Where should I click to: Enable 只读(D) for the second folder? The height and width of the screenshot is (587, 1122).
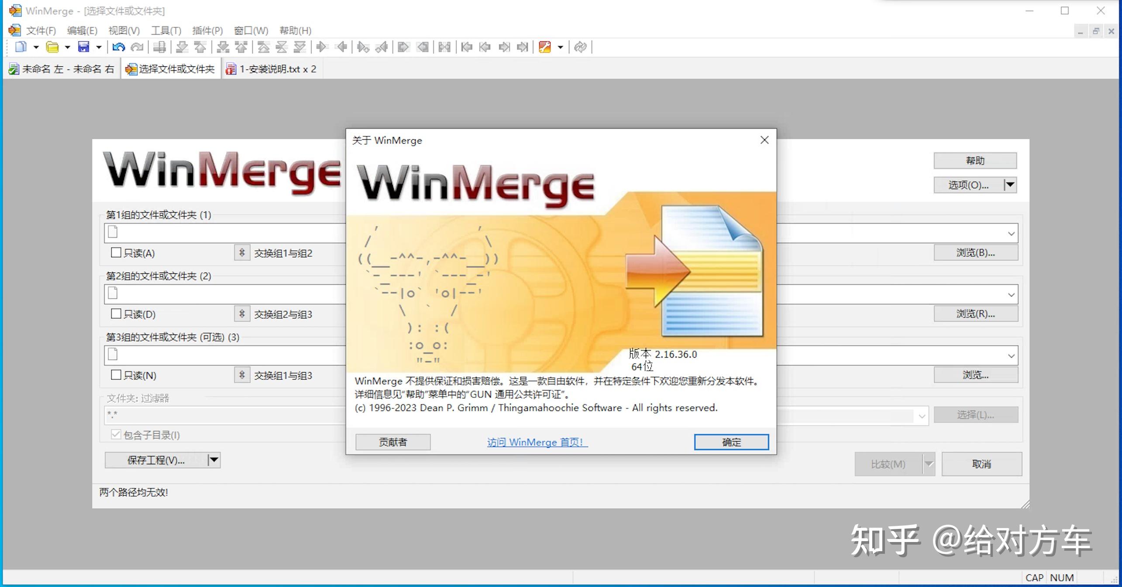click(116, 314)
